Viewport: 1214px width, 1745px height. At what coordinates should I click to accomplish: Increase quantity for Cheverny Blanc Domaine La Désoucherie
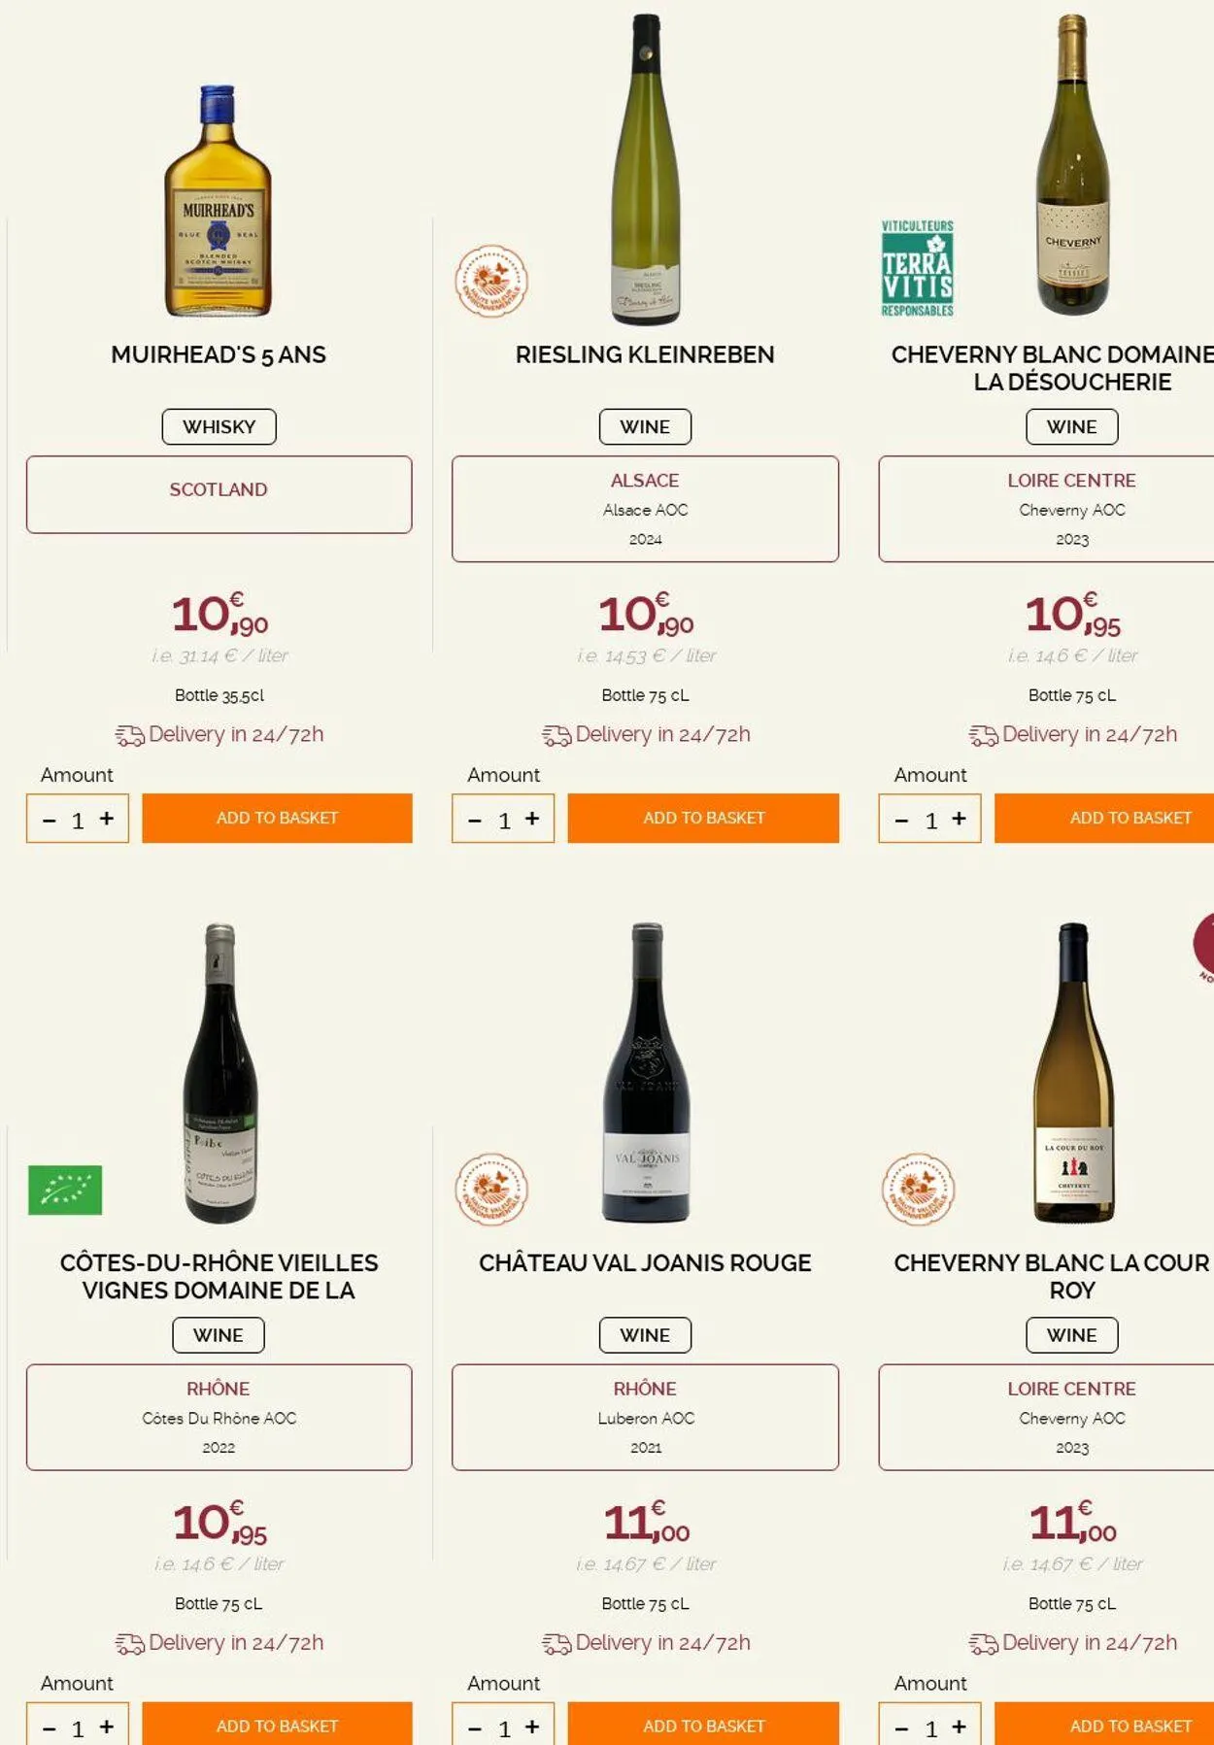[959, 819]
